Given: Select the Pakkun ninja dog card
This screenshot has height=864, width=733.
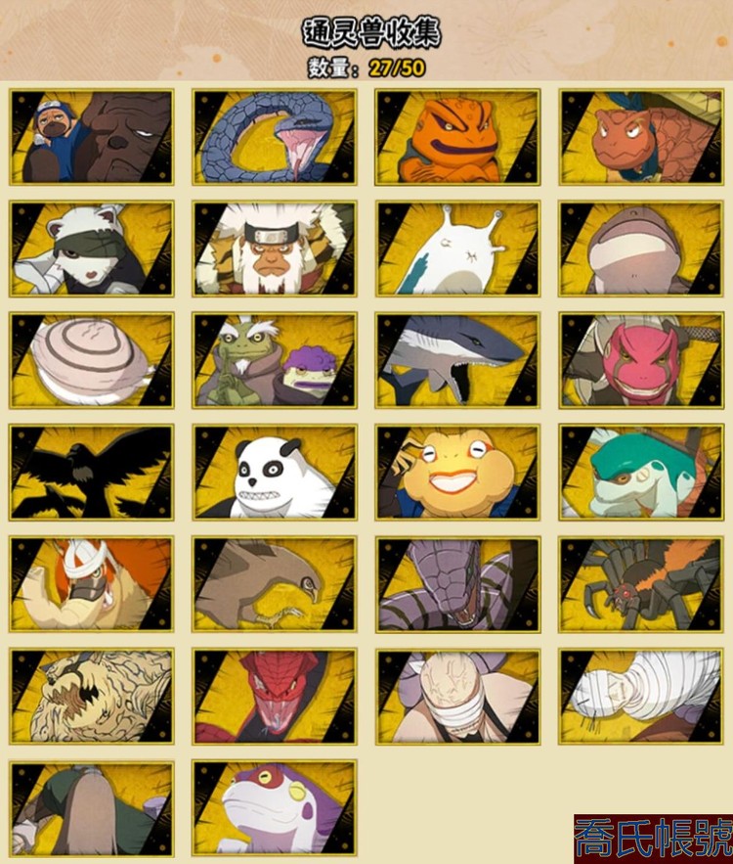Looking at the screenshot, I should point(91,137).
